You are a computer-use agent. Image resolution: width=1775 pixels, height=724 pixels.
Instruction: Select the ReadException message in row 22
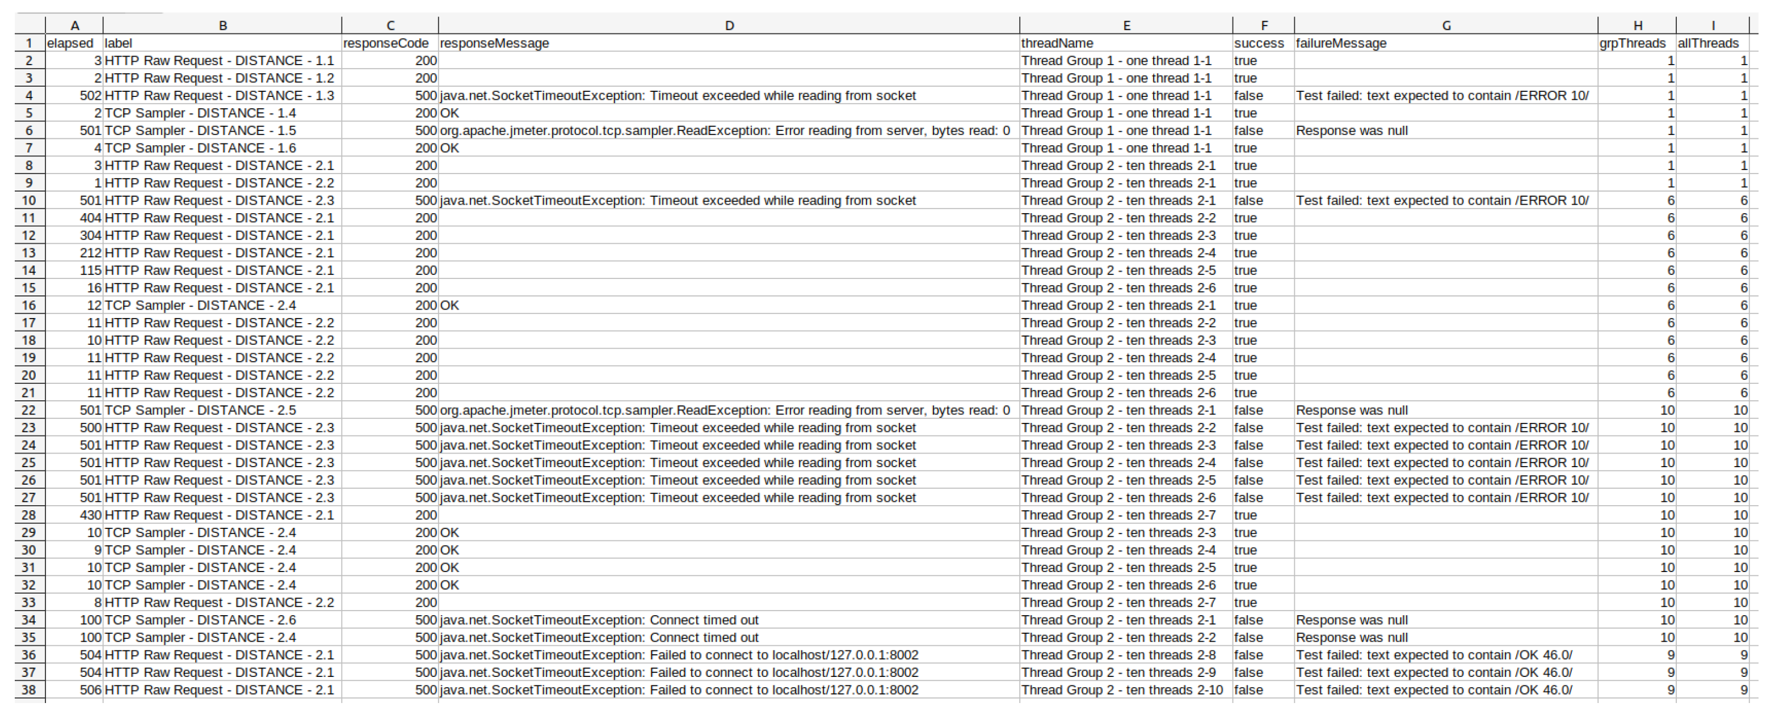(x=725, y=410)
